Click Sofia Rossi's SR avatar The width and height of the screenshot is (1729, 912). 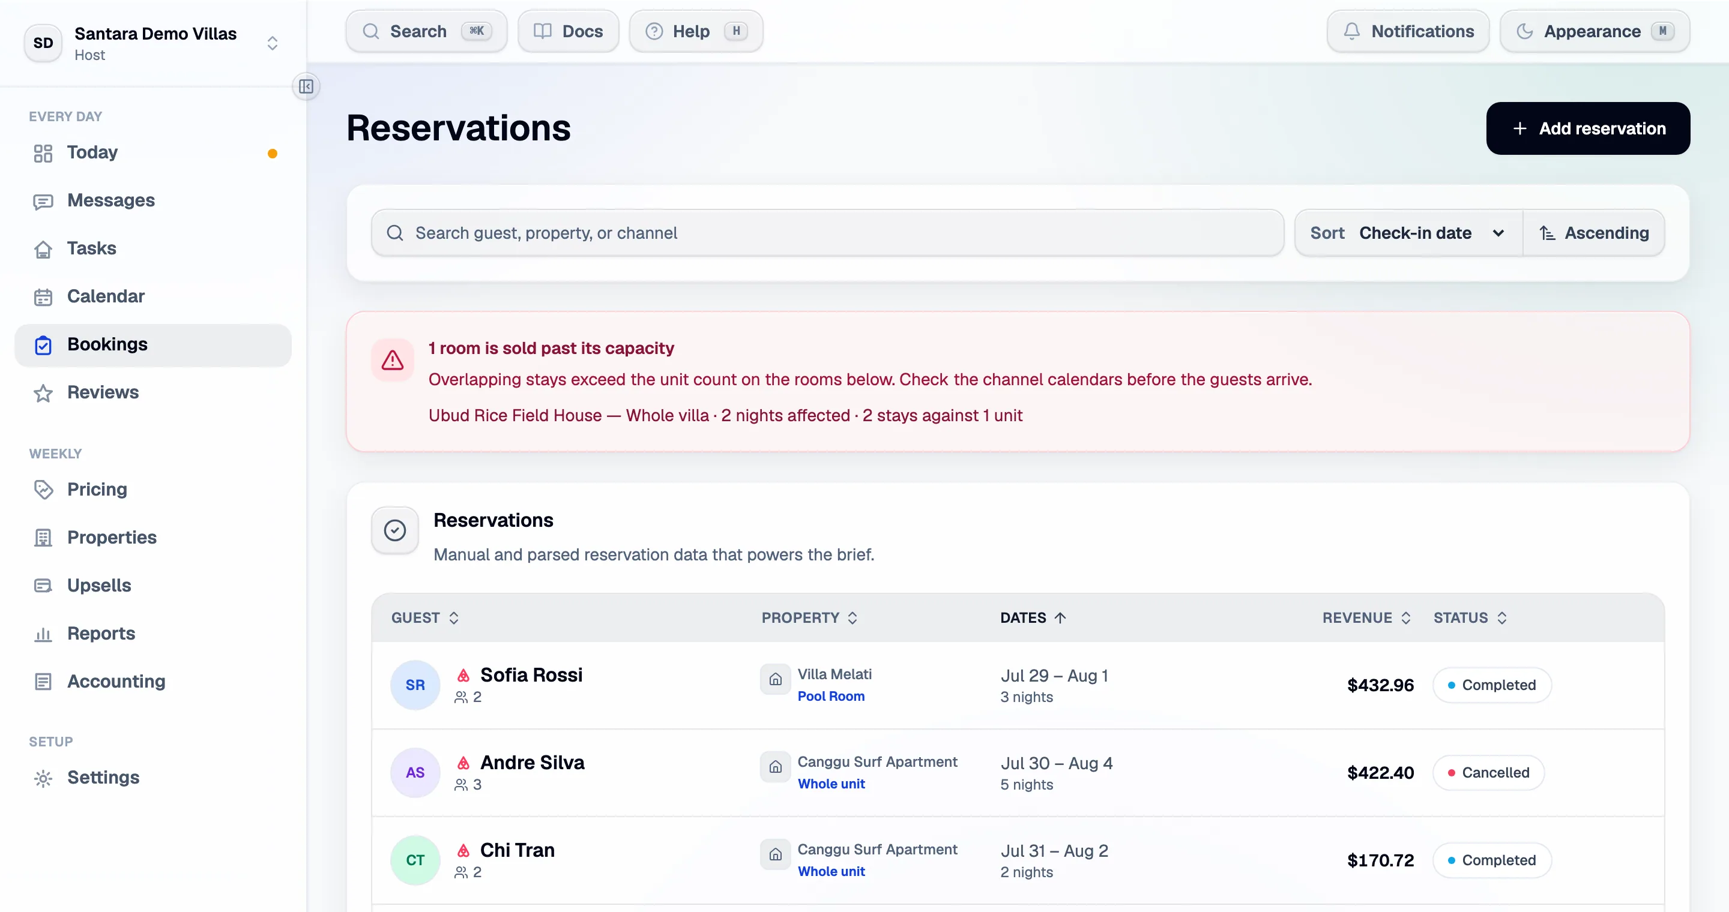click(415, 685)
